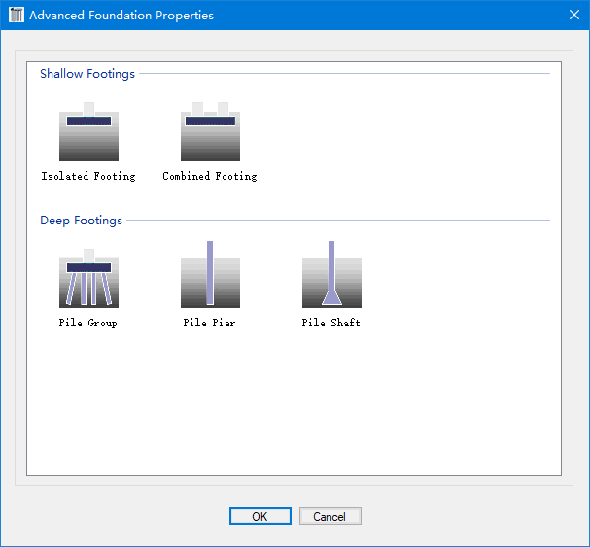Viewport: 590px width, 547px height.
Task: Click the 'Combined Footing' text label
Action: pyautogui.click(x=210, y=177)
